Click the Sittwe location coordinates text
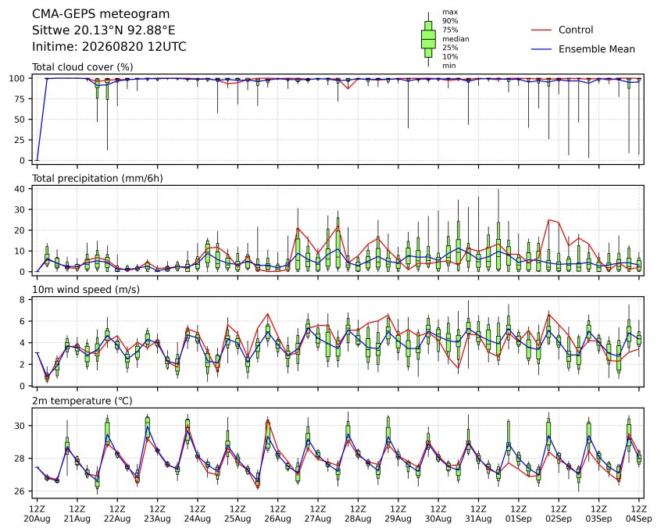This screenshot has width=661, height=532. coord(104,30)
